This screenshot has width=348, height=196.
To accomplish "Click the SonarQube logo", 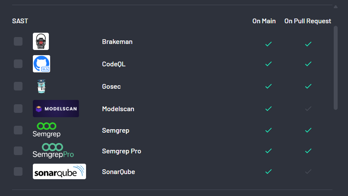I will point(60,171).
